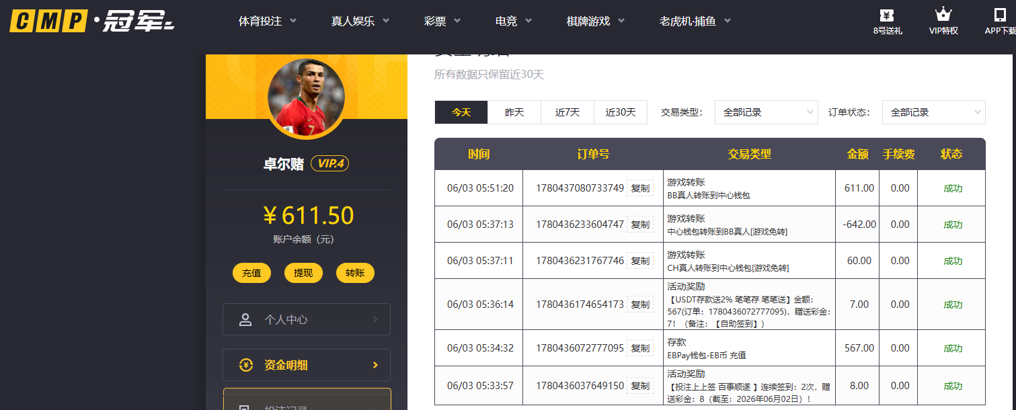Image resolution: width=1016 pixels, height=410 pixels.
Task: Expand the 电竞 menu
Action: [514, 21]
